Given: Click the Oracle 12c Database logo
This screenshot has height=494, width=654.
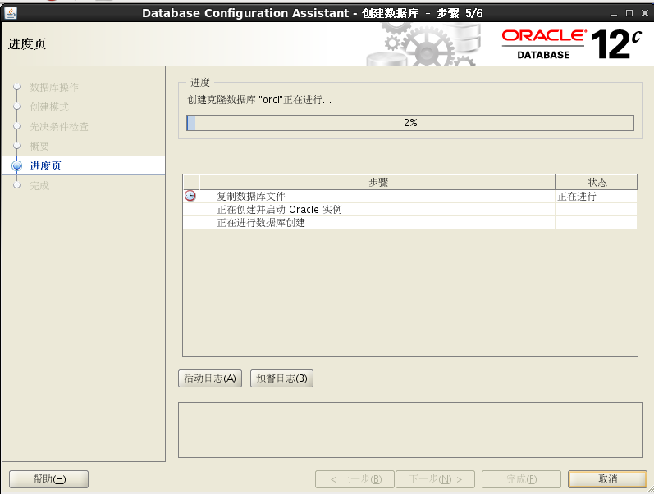Looking at the screenshot, I should tap(571, 43).
